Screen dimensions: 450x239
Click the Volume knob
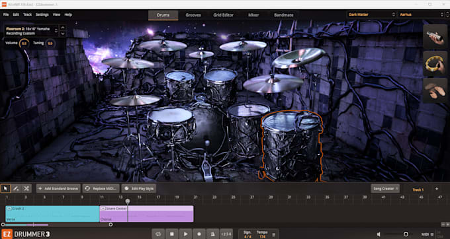point(24,44)
